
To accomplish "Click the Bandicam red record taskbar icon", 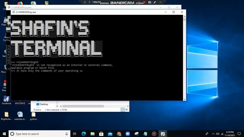I will [154, 134].
